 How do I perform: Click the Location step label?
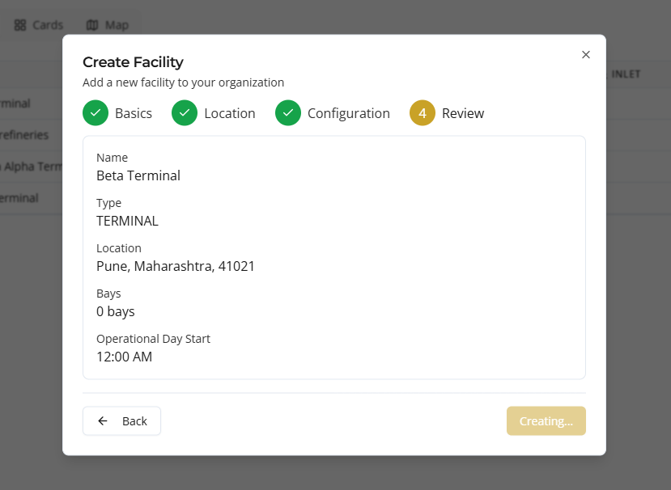[x=230, y=113]
